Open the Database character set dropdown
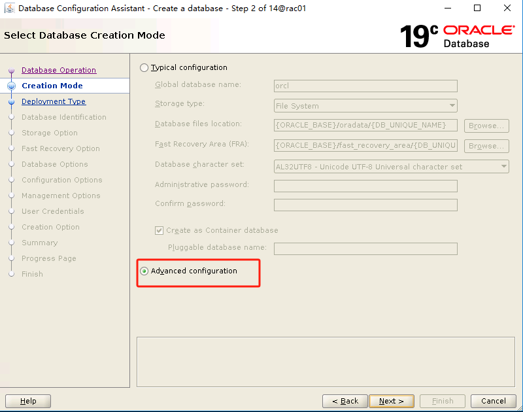523x412 pixels. coord(391,167)
